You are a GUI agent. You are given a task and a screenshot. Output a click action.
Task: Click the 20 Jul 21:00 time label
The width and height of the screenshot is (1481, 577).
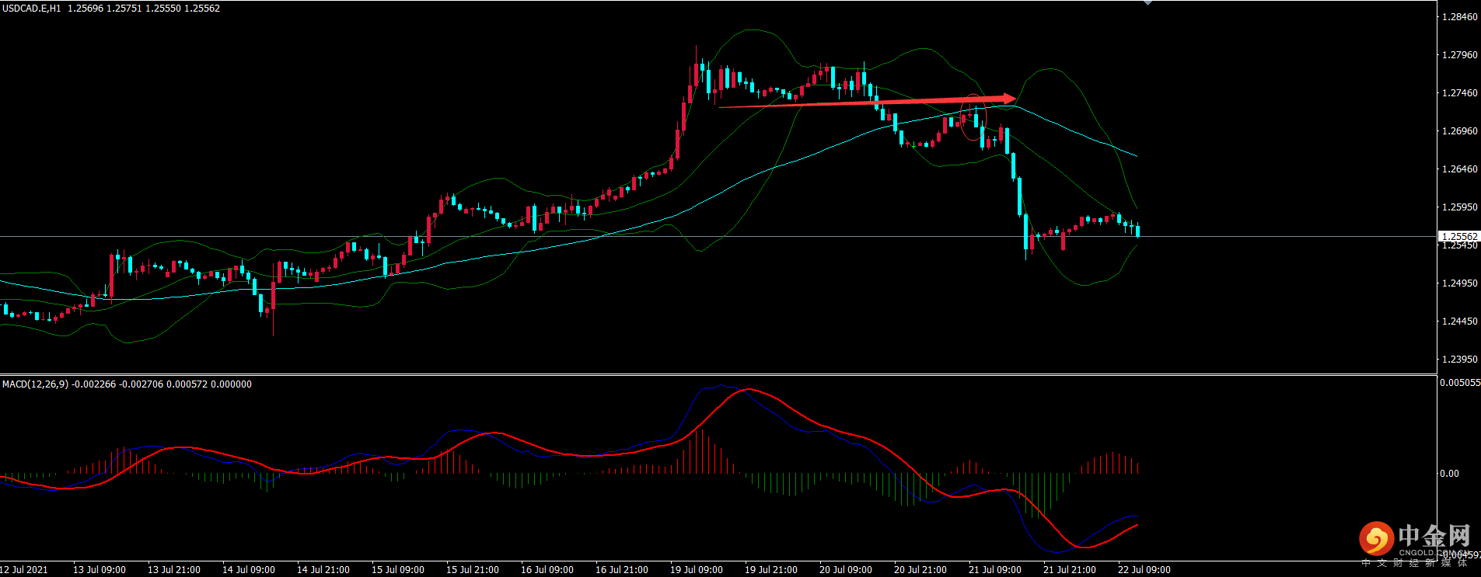click(920, 570)
